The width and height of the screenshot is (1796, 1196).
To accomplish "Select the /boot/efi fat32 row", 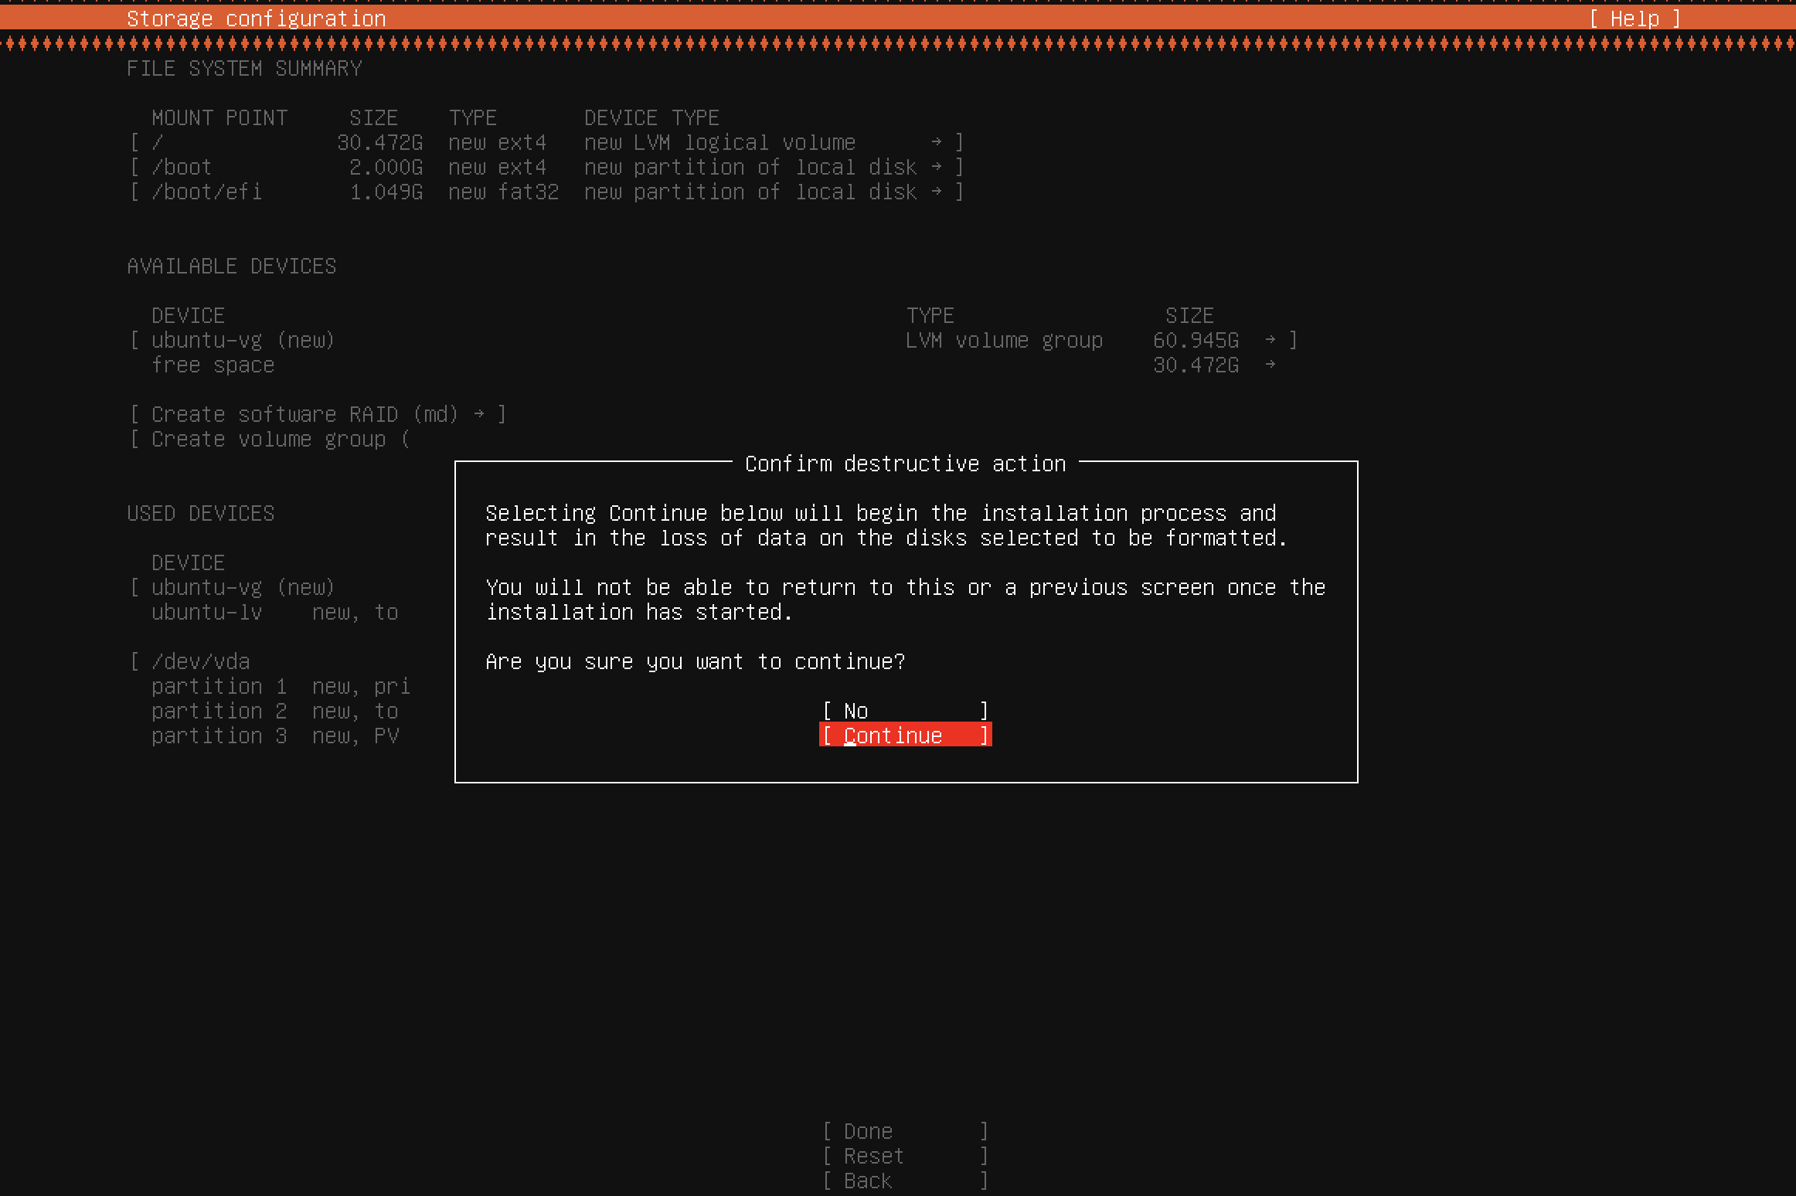I will pos(502,192).
